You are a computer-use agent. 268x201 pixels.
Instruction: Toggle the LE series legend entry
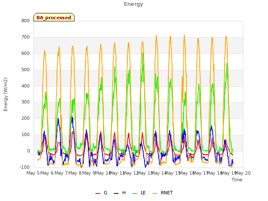(x=139, y=193)
